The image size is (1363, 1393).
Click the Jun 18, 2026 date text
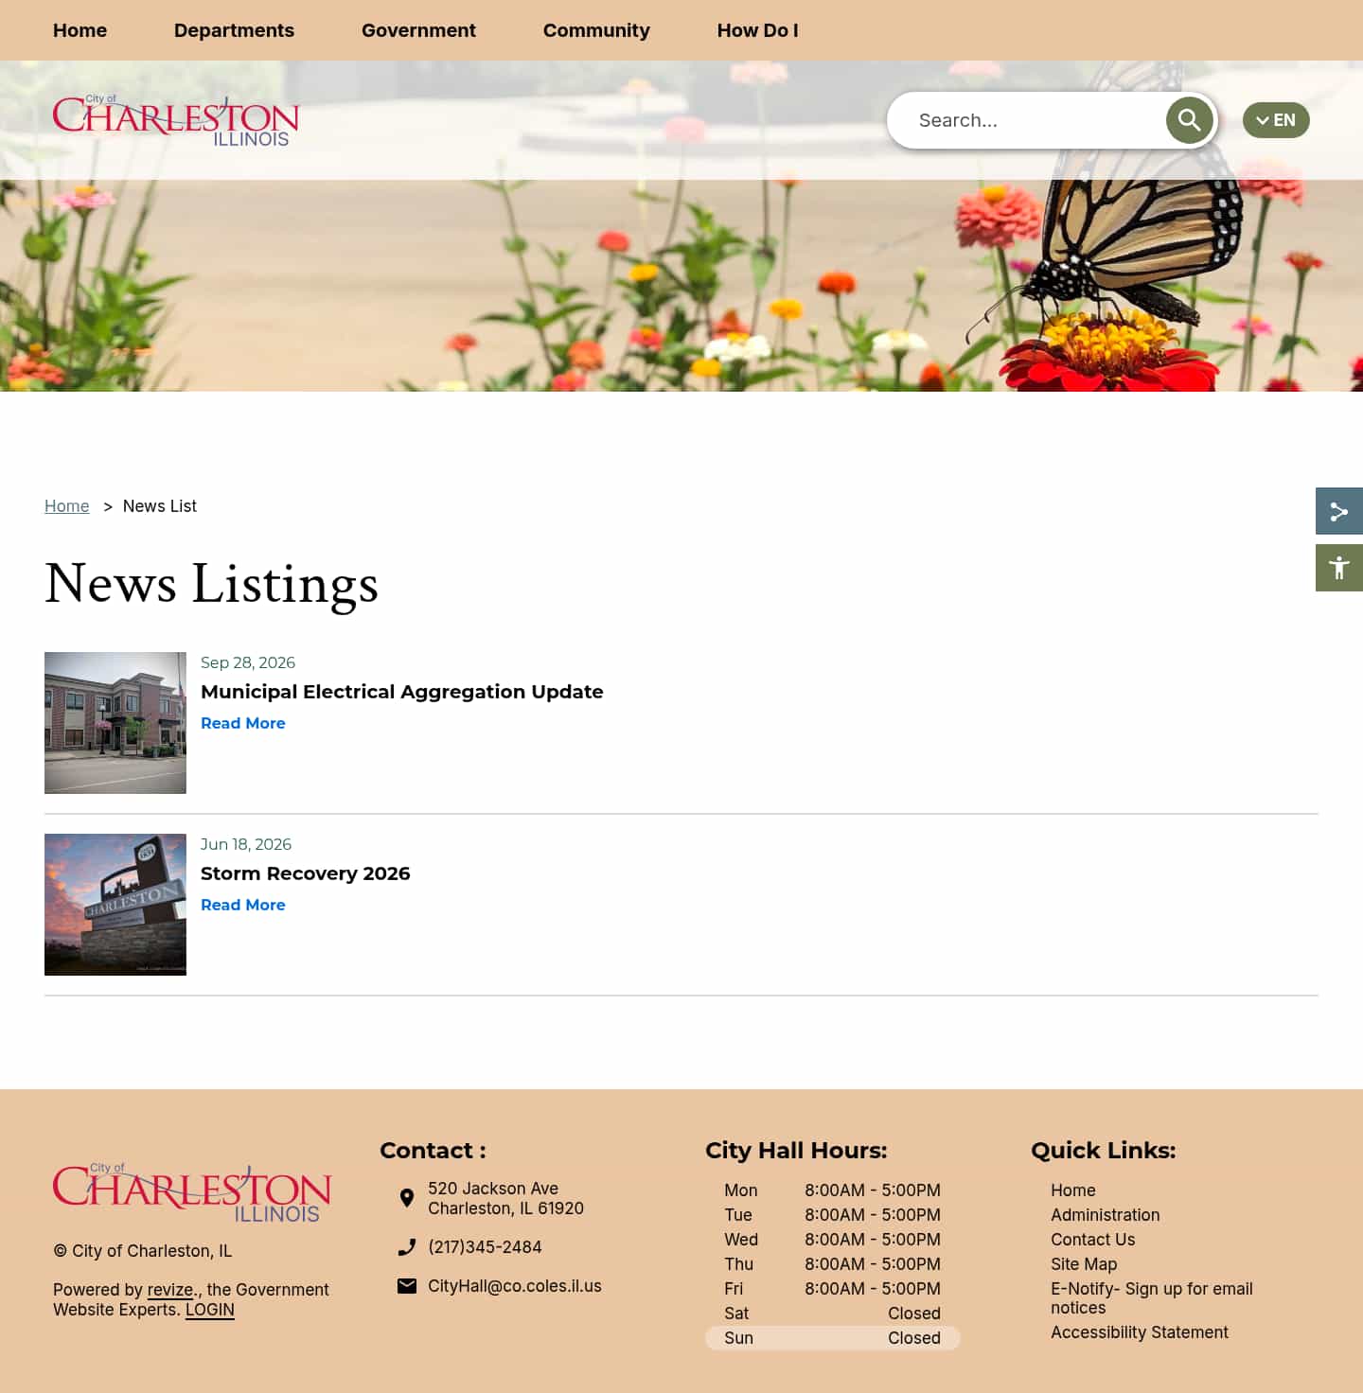coord(246,844)
